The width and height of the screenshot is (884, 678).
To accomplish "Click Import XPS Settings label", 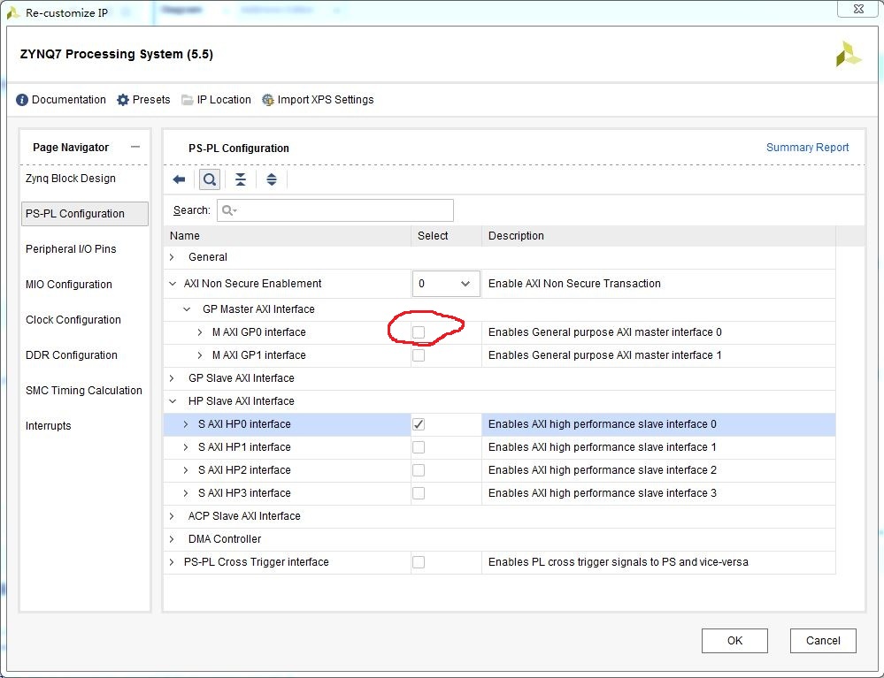I will click(326, 100).
